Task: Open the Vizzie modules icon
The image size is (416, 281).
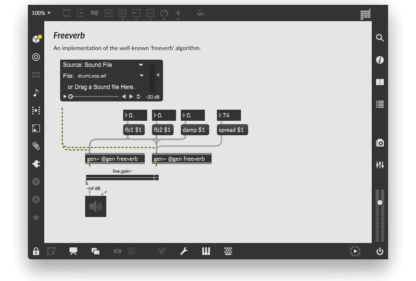Action: coord(36,181)
